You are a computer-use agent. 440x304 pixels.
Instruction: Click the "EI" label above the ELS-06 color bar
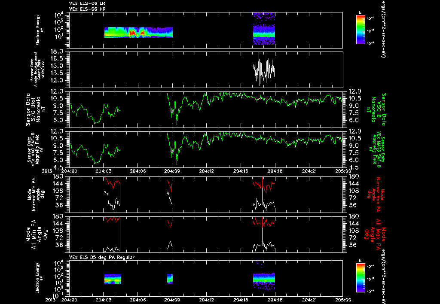click(x=361, y=12)
